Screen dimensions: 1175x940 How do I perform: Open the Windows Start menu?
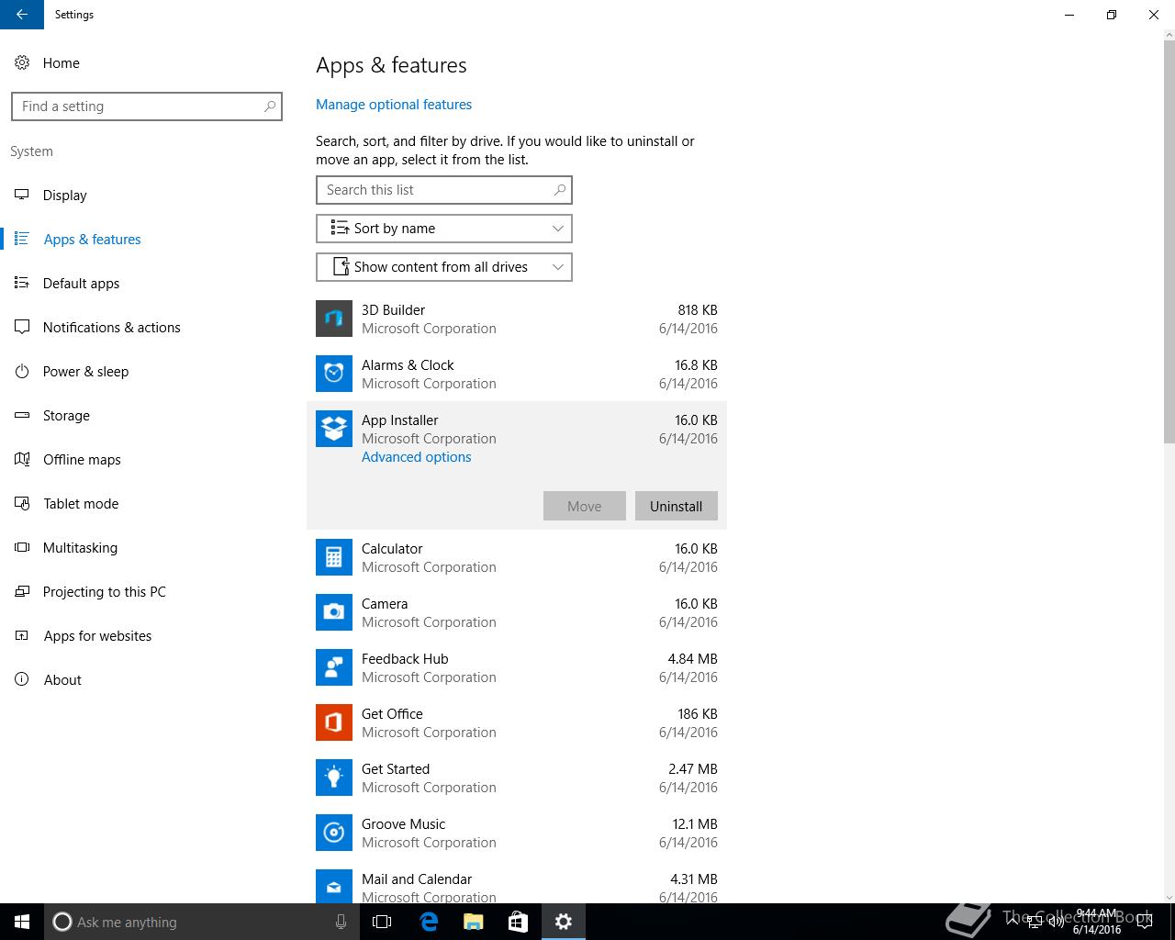click(x=22, y=922)
